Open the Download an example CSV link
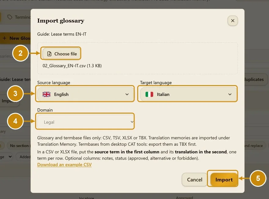269x199 pixels. coord(64,165)
